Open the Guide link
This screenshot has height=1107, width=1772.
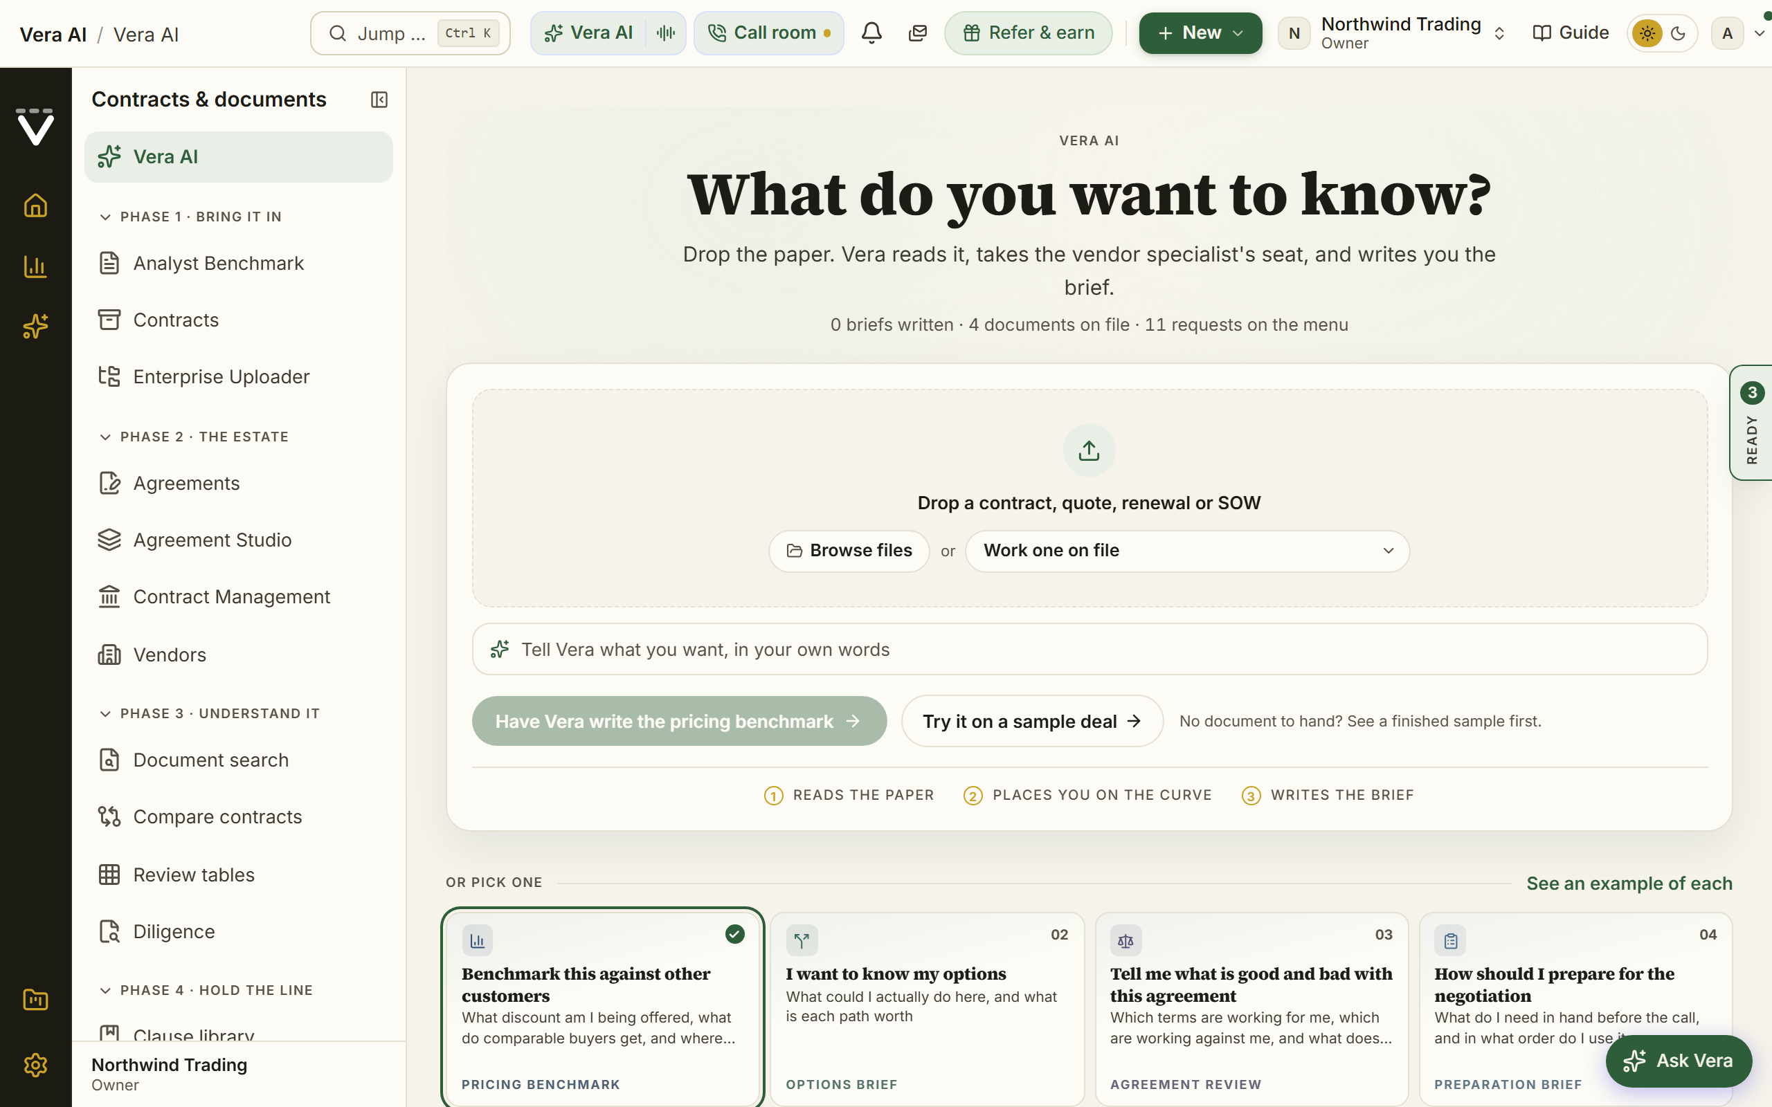(1571, 33)
